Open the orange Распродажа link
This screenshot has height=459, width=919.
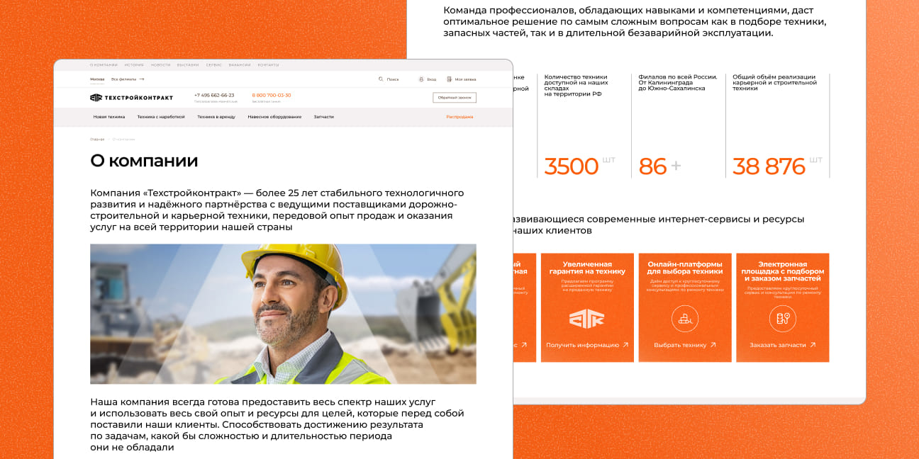(x=459, y=117)
